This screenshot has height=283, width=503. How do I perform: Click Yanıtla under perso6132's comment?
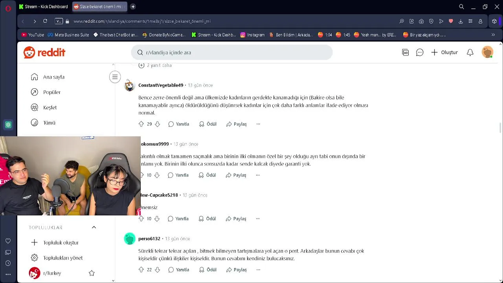[179, 270]
